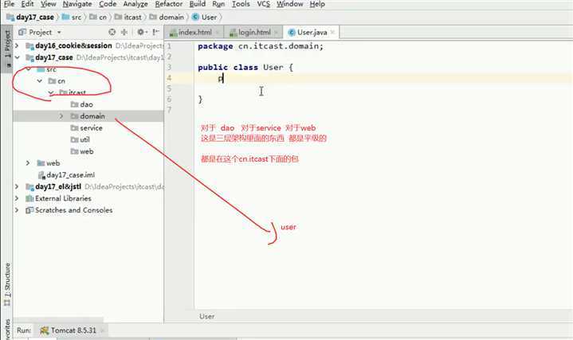Expand Scratches and Consoles node

click(x=17, y=210)
